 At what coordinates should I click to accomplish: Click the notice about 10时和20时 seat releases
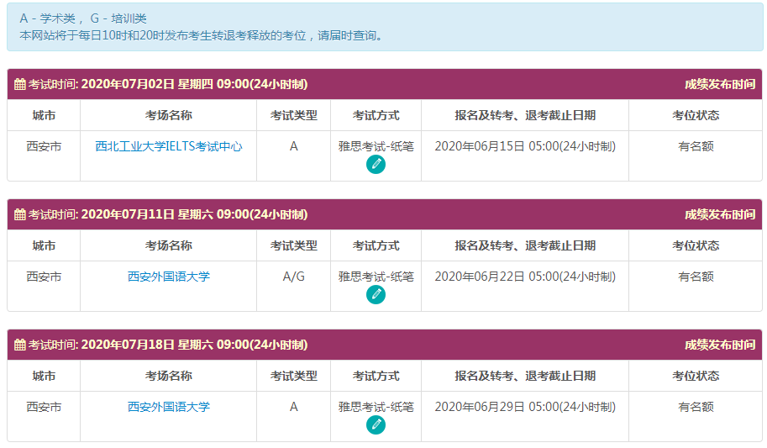click(x=202, y=35)
